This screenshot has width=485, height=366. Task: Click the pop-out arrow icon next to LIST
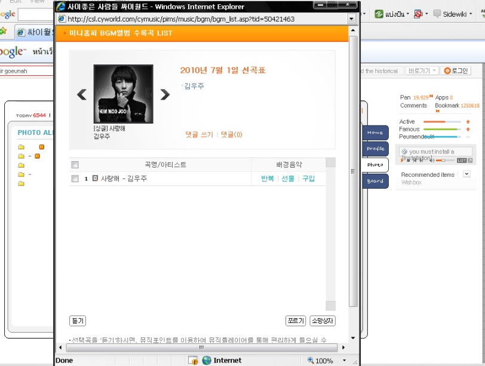pyautogui.click(x=470, y=161)
